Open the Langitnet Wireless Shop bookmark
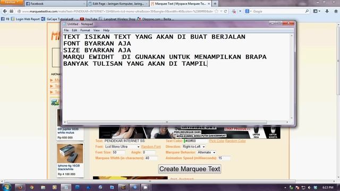 pyautogui.click(x=117, y=19)
